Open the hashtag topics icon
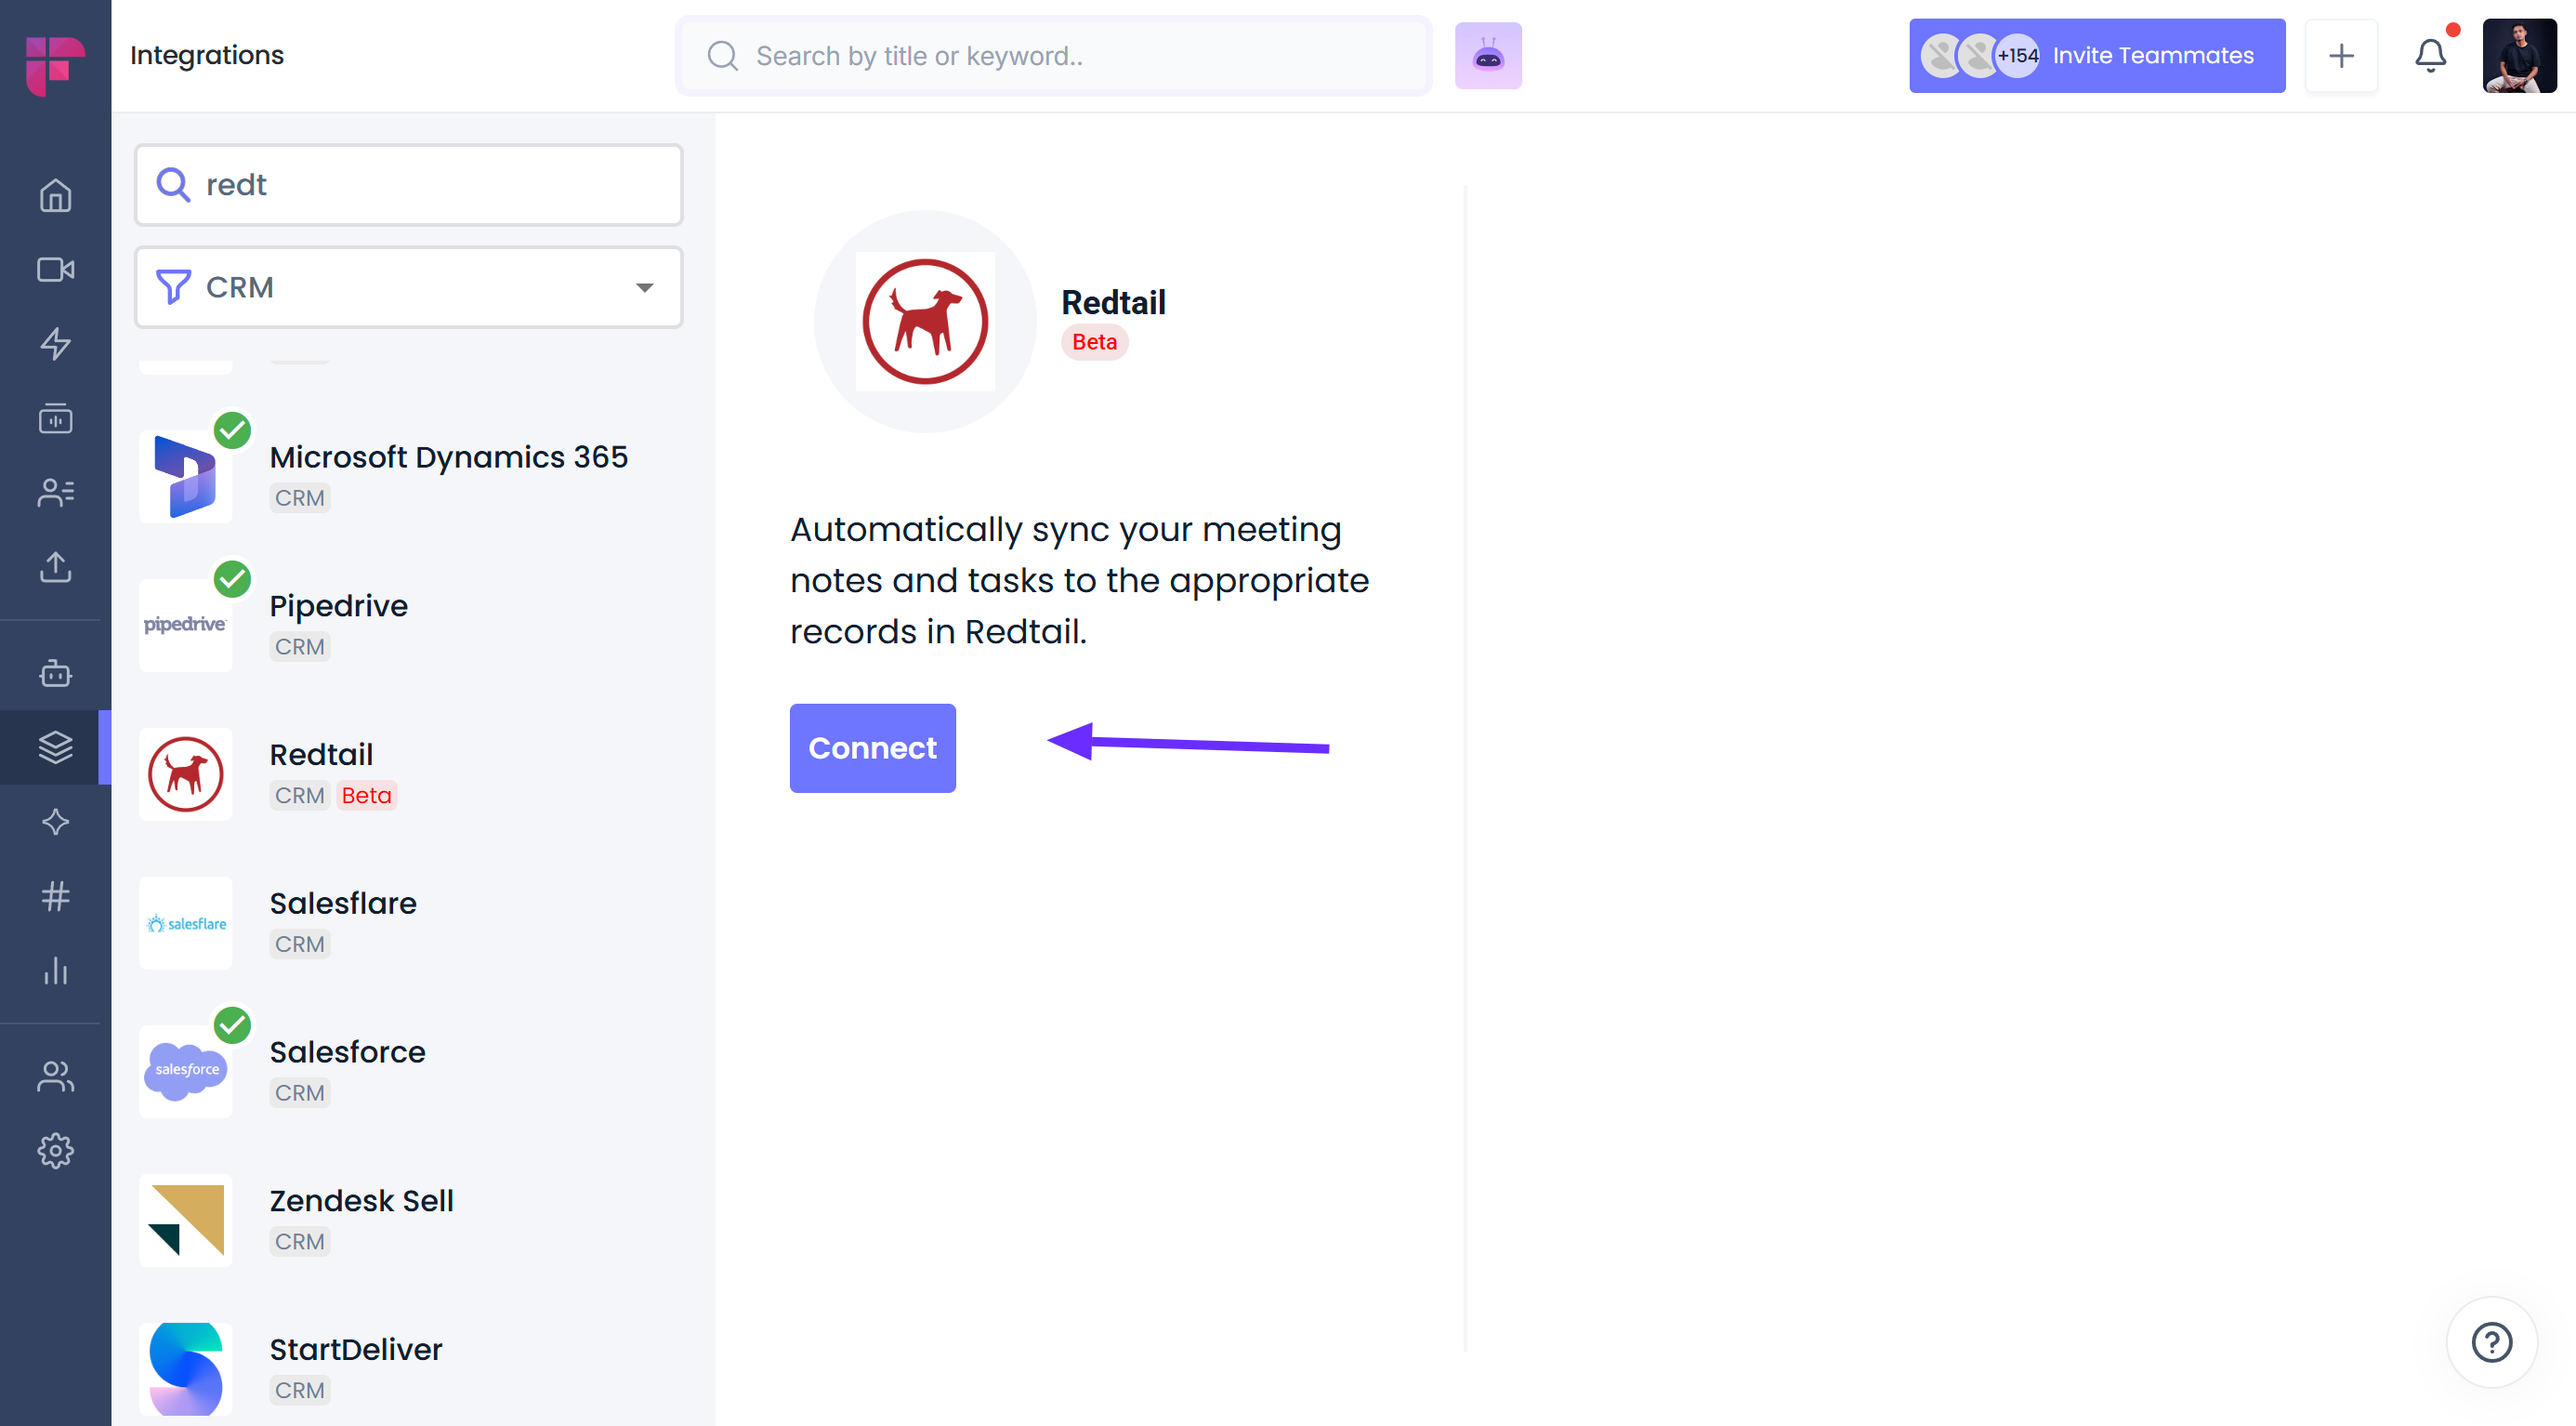Screen dimensions: 2576x1426 [55, 896]
